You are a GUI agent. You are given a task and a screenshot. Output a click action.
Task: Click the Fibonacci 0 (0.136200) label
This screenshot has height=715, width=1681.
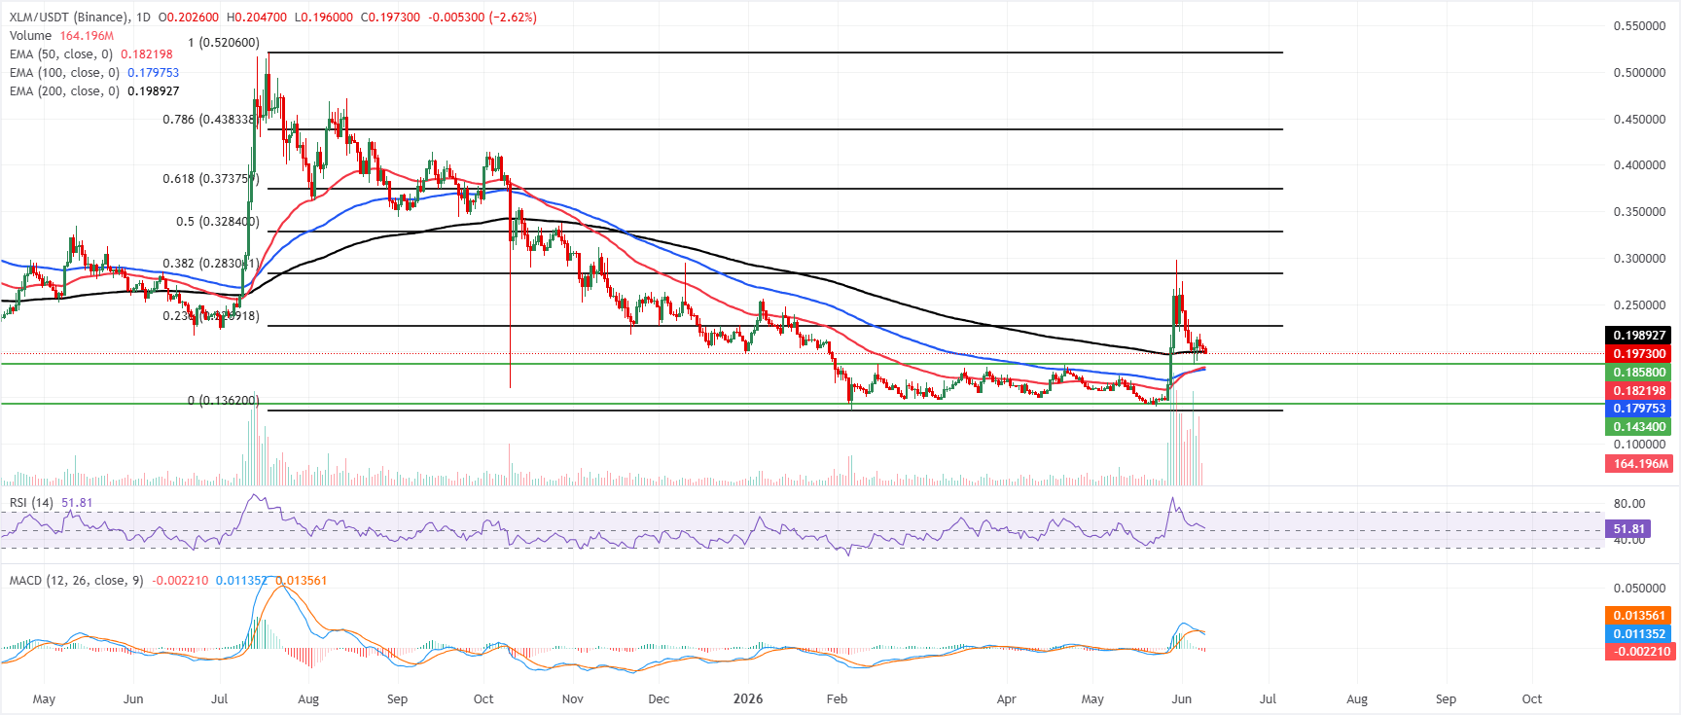pyautogui.click(x=224, y=401)
